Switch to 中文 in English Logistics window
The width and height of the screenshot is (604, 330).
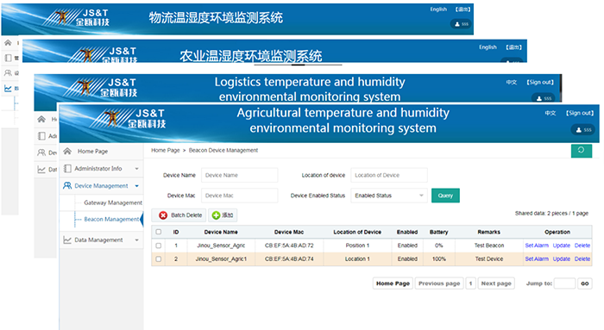[x=512, y=83]
